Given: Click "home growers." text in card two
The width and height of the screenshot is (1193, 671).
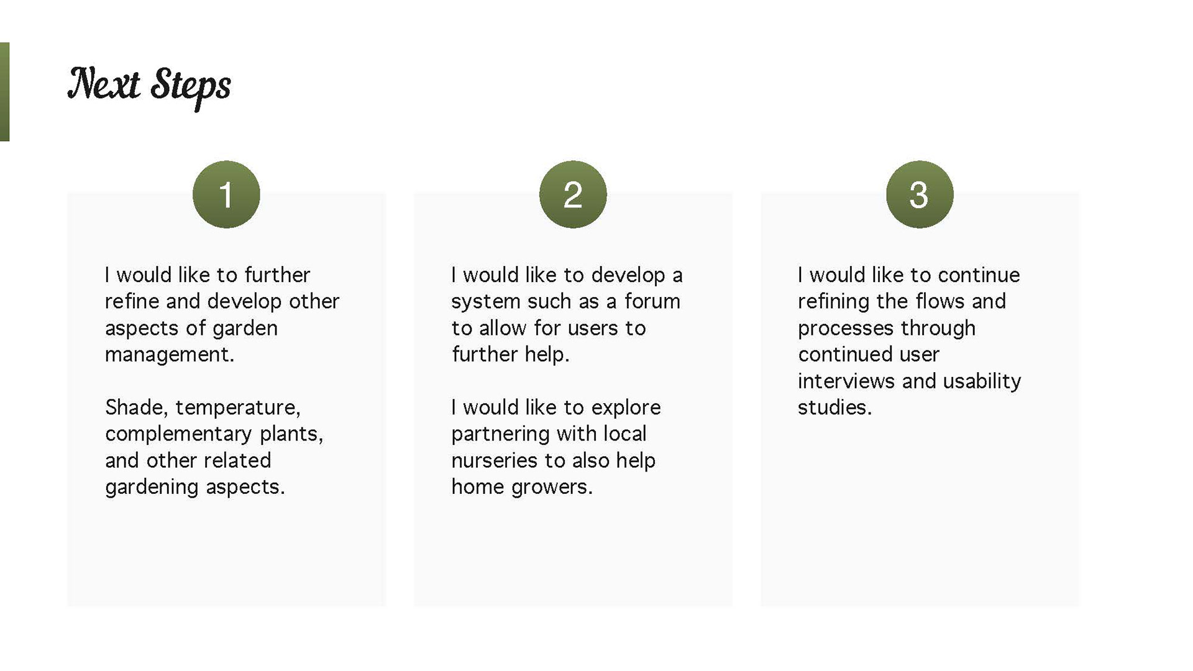Looking at the screenshot, I should 522,487.
